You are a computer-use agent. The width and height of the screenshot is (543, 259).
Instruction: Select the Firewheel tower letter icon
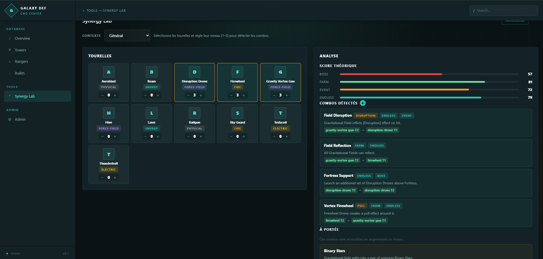tap(237, 72)
